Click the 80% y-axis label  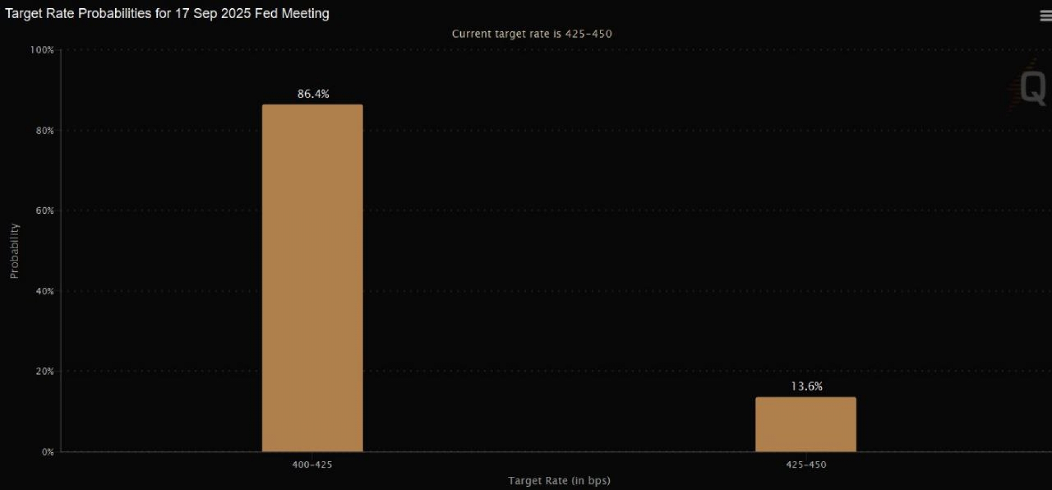45,130
